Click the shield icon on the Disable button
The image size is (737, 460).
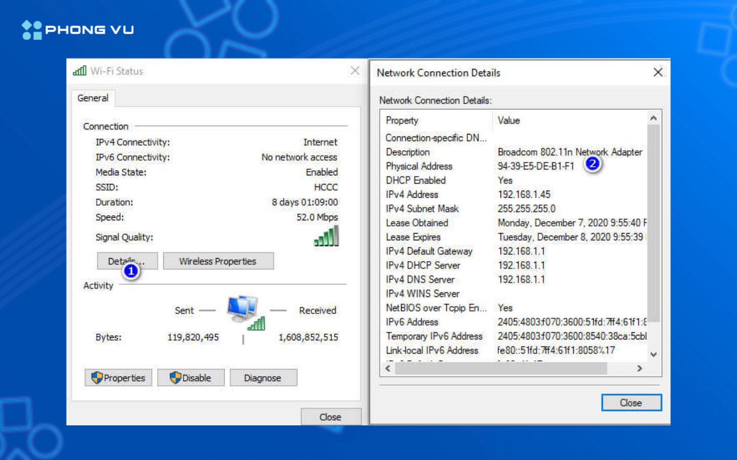[175, 378]
